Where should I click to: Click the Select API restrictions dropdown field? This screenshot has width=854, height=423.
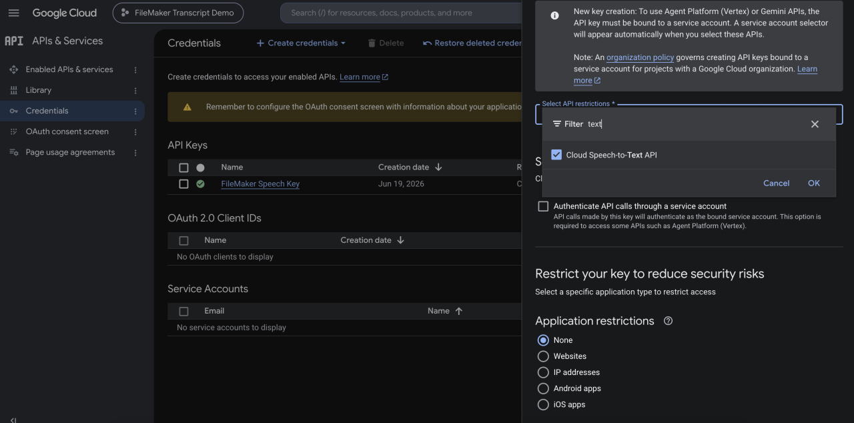pyautogui.click(x=689, y=115)
